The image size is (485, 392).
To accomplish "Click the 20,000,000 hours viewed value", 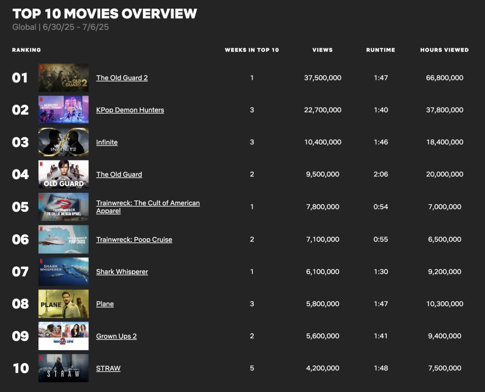I will 445,174.
